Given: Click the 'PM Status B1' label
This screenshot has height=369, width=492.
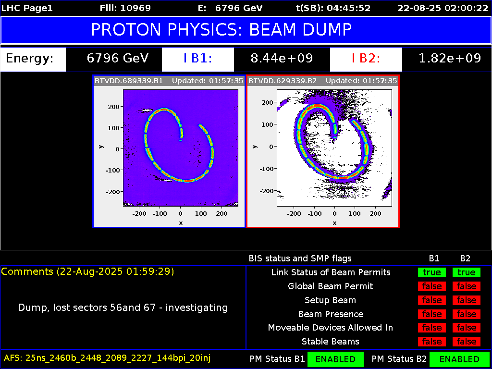Looking at the screenshot, I should (277, 359).
